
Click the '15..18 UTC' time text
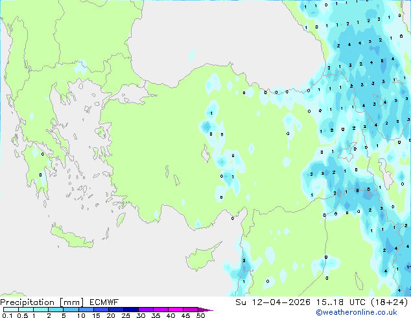(x=341, y=302)
